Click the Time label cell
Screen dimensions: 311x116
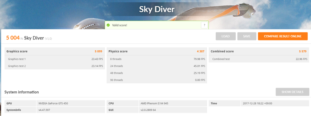tap(224, 104)
